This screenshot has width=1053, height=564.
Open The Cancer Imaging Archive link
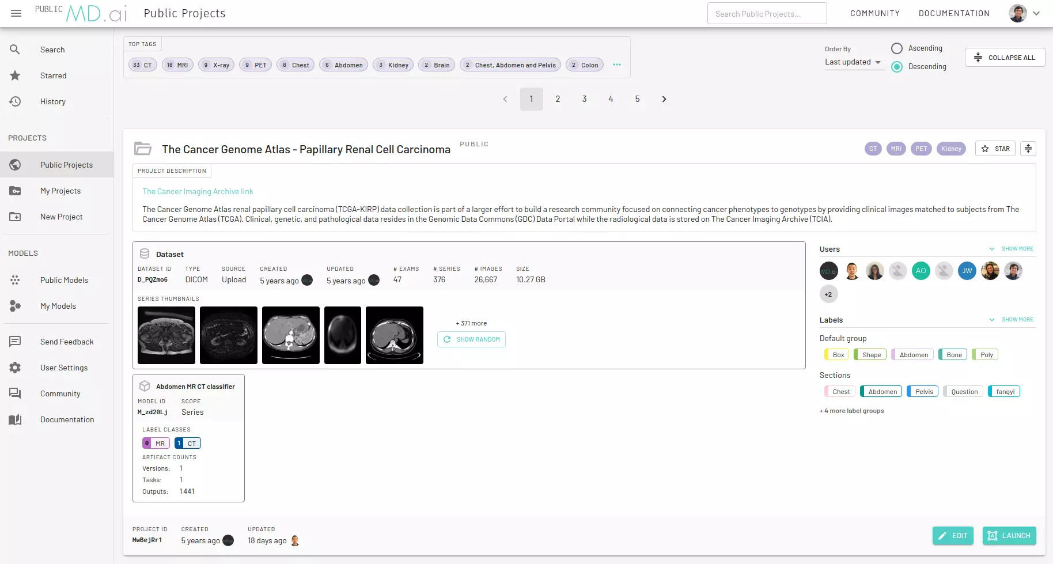pyautogui.click(x=198, y=191)
